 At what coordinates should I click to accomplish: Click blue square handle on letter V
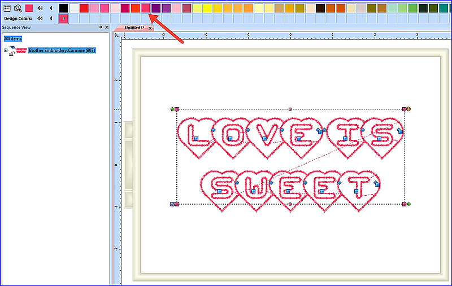pyautogui.click(x=264, y=139)
